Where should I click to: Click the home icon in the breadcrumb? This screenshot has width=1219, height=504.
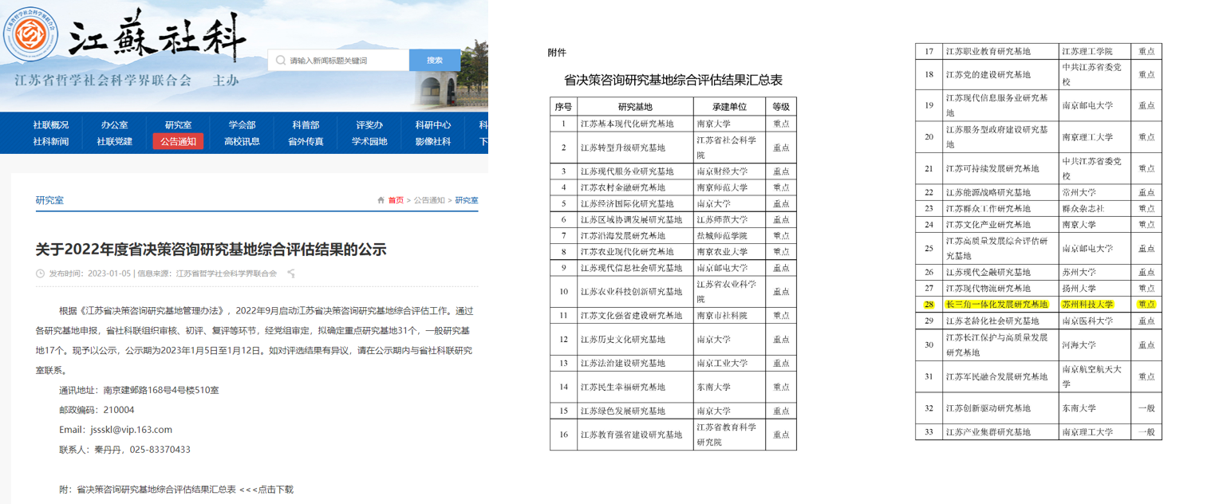click(381, 200)
